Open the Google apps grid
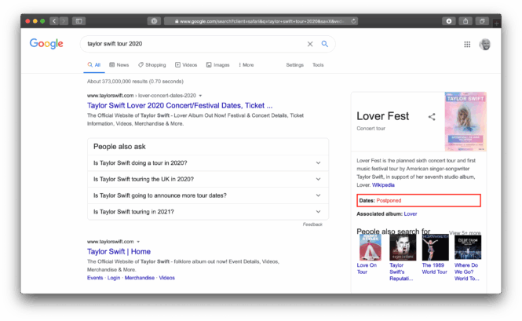Image resolution: width=522 pixels, height=321 pixels. [x=468, y=45]
